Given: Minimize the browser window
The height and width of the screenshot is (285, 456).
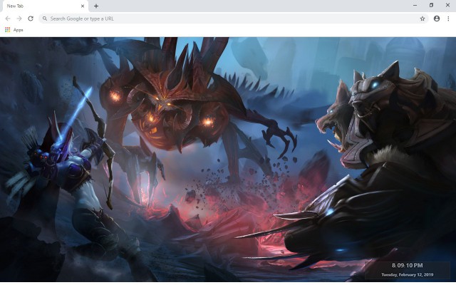Looking at the screenshot, I should point(415,5).
